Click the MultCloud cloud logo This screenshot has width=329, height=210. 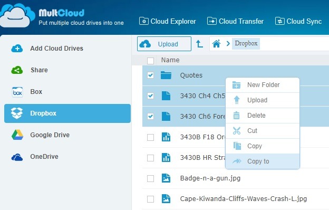click(x=17, y=16)
